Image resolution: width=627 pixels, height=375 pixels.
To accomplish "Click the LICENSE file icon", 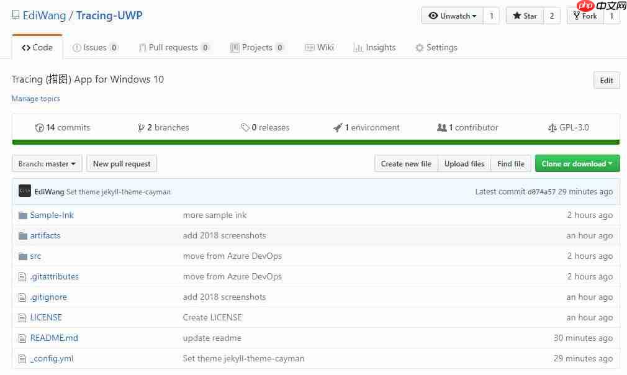I will (22, 318).
